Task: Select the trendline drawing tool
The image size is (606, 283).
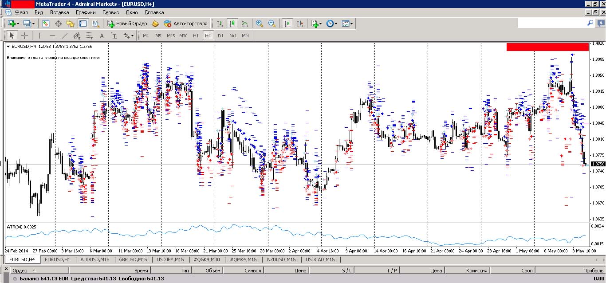Action: (65, 35)
